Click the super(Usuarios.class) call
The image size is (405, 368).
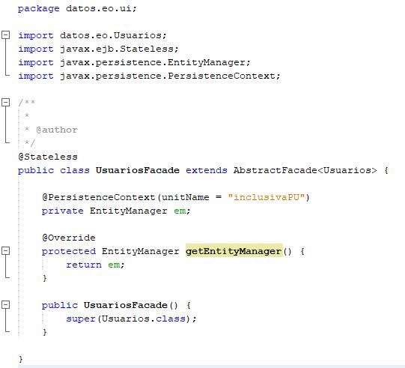click(x=131, y=319)
